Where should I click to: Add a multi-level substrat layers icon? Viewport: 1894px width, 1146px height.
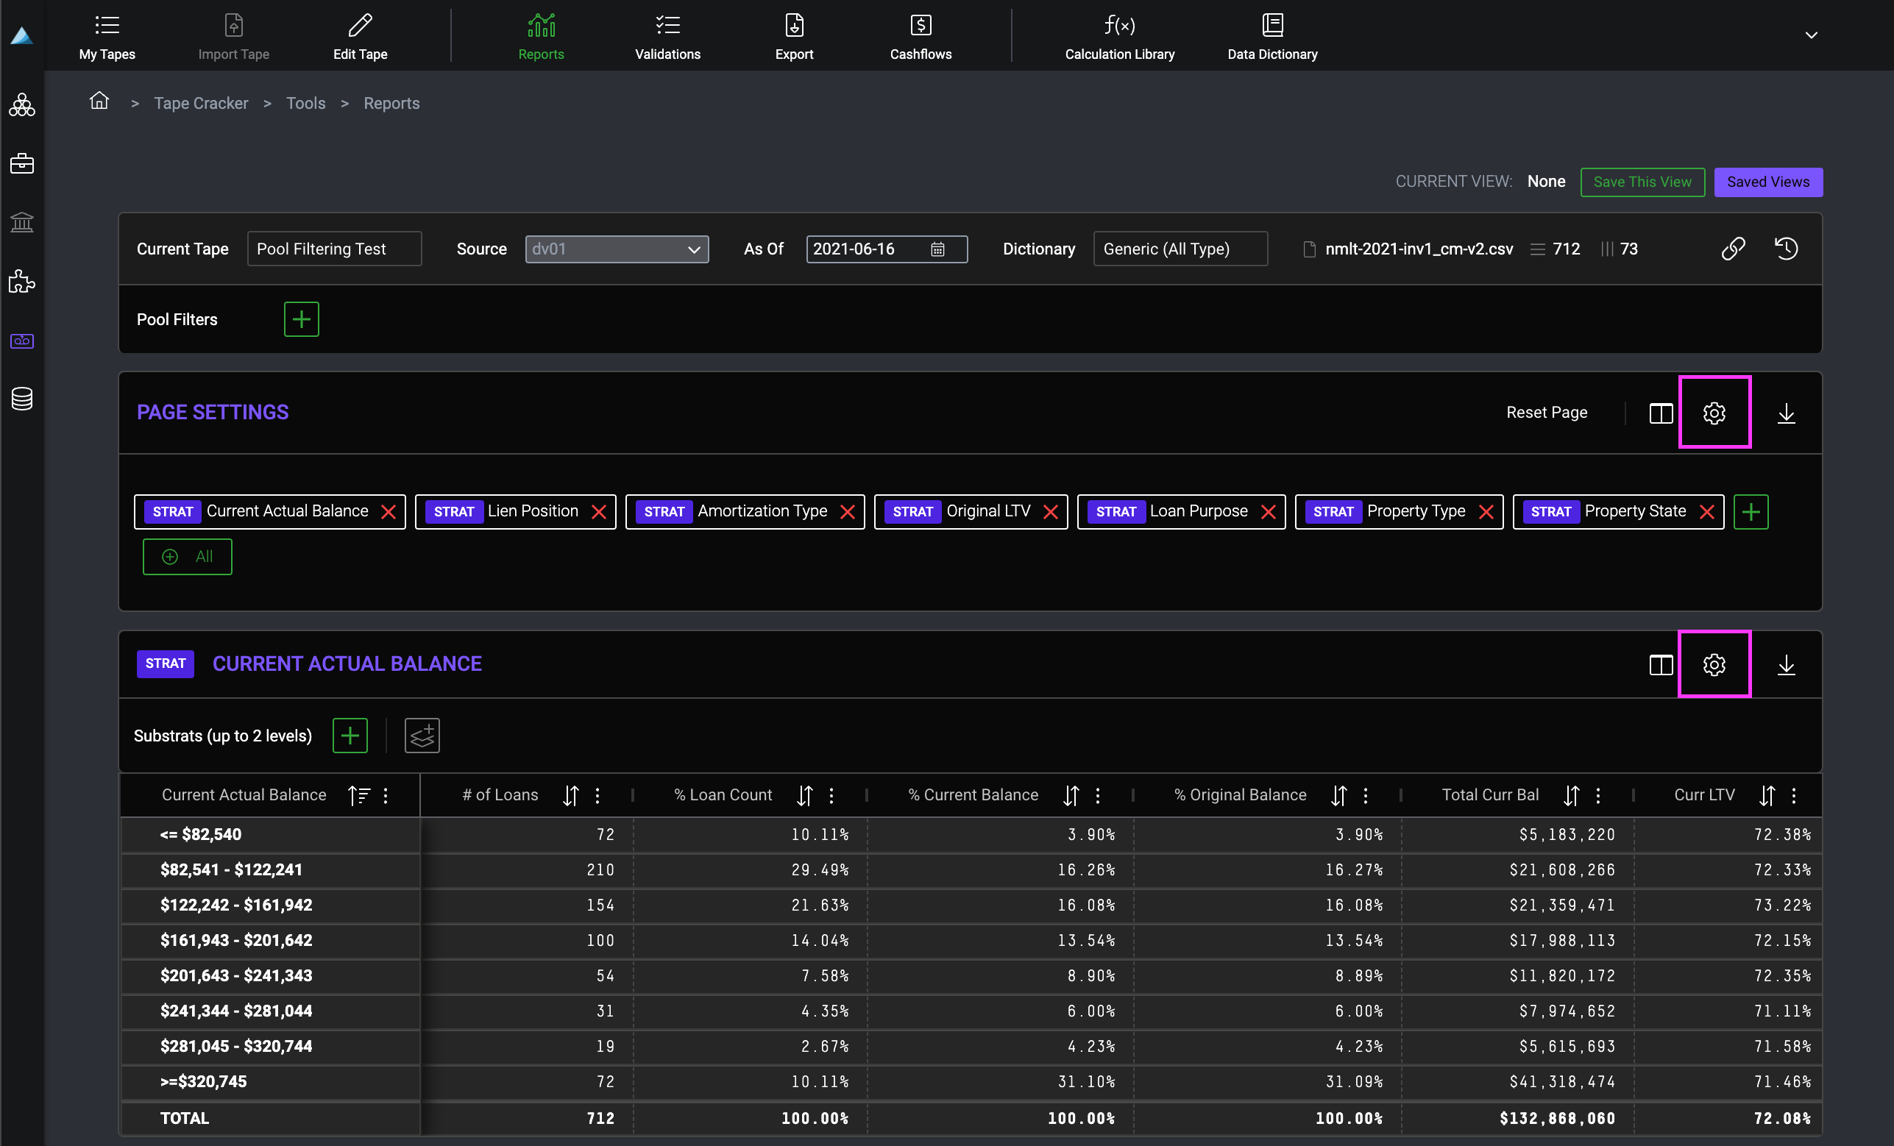click(422, 736)
